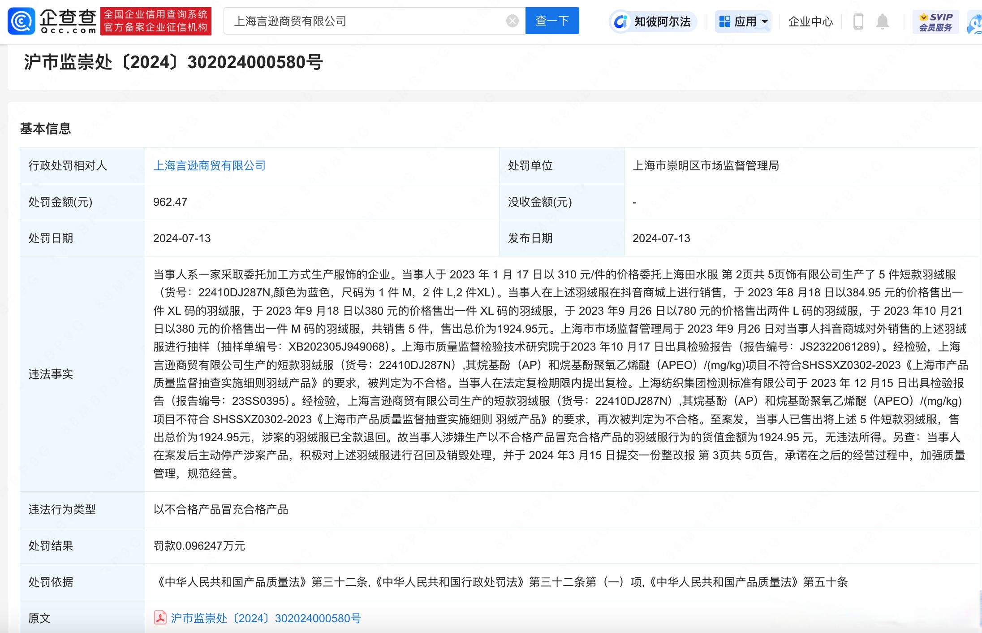Click inside the company search input field
The height and width of the screenshot is (633, 982).
point(358,21)
